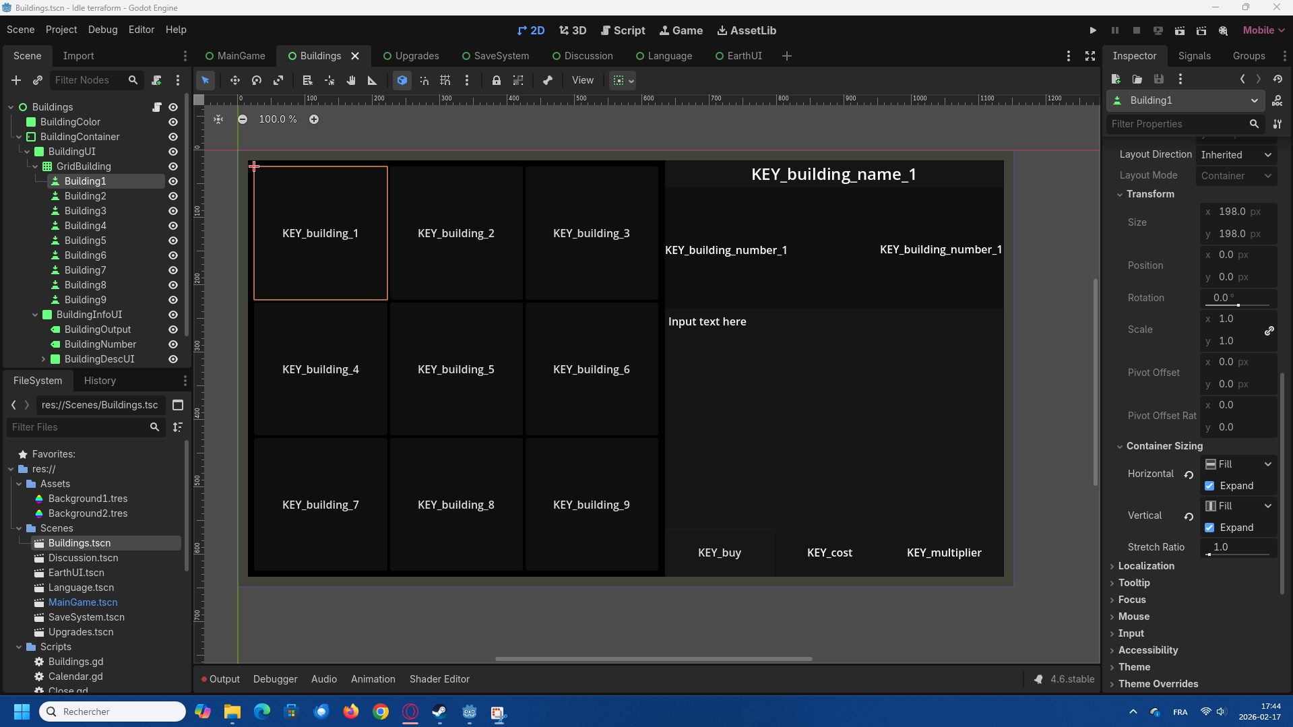
Task: Switch to the Script workspace
Action: (623, 30)
